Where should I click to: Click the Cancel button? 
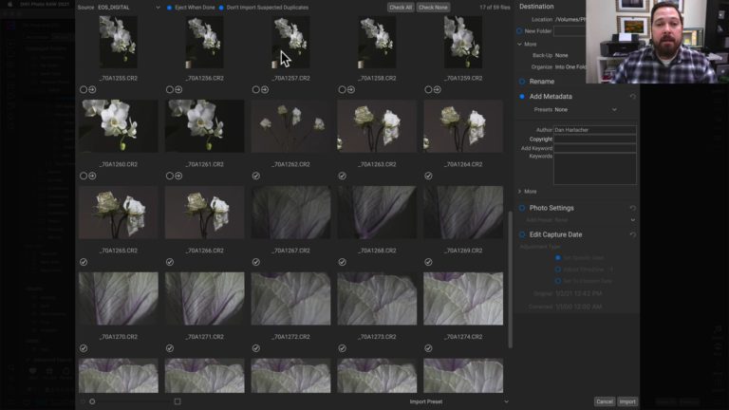[x=605, y=401]
